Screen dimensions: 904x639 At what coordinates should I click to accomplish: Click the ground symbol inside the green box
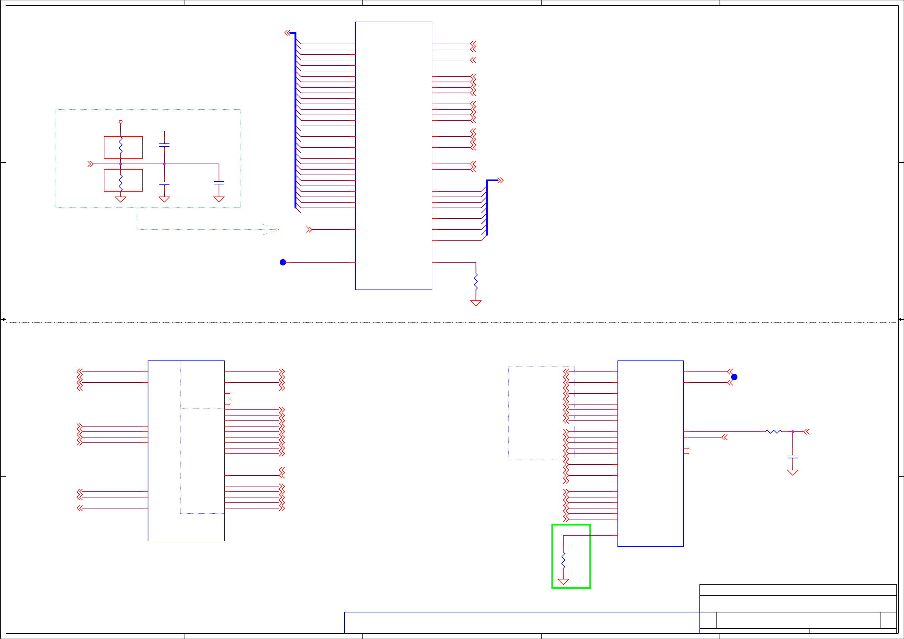coord(563,582)
